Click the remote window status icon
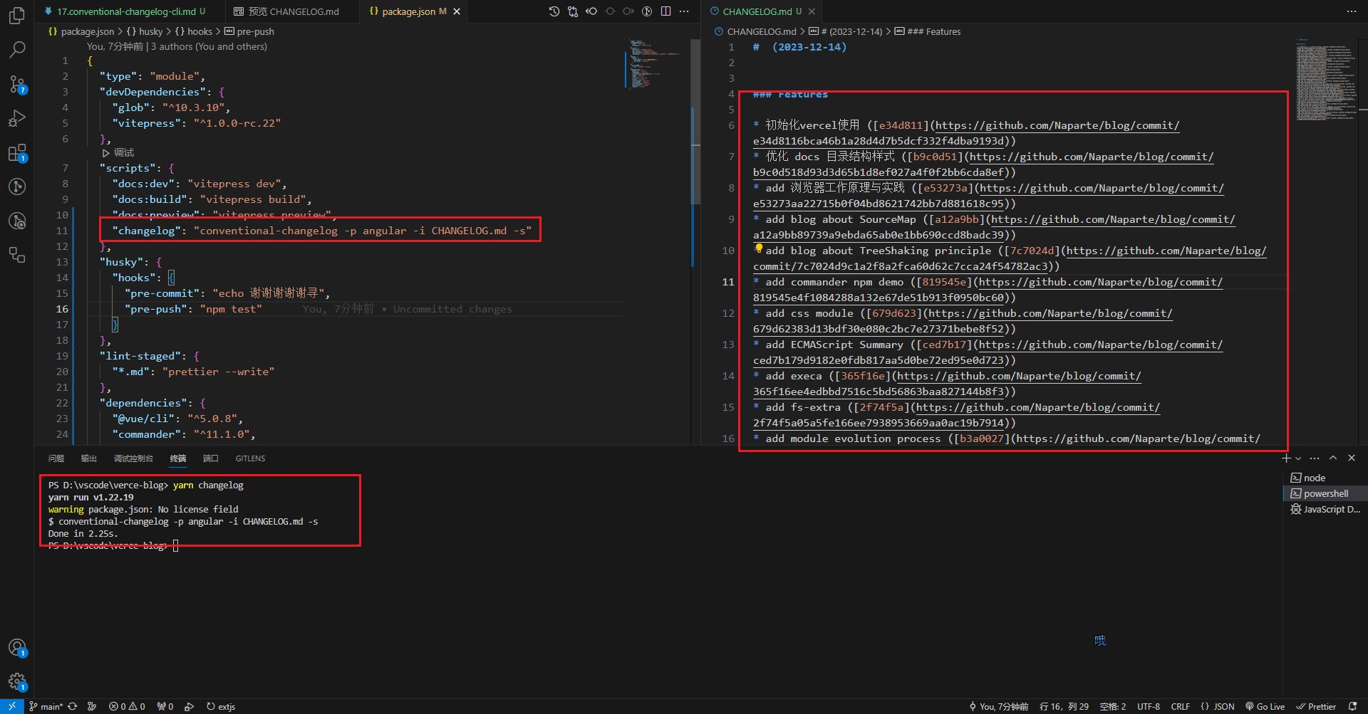1368x714 pixels. click(12, 706)
